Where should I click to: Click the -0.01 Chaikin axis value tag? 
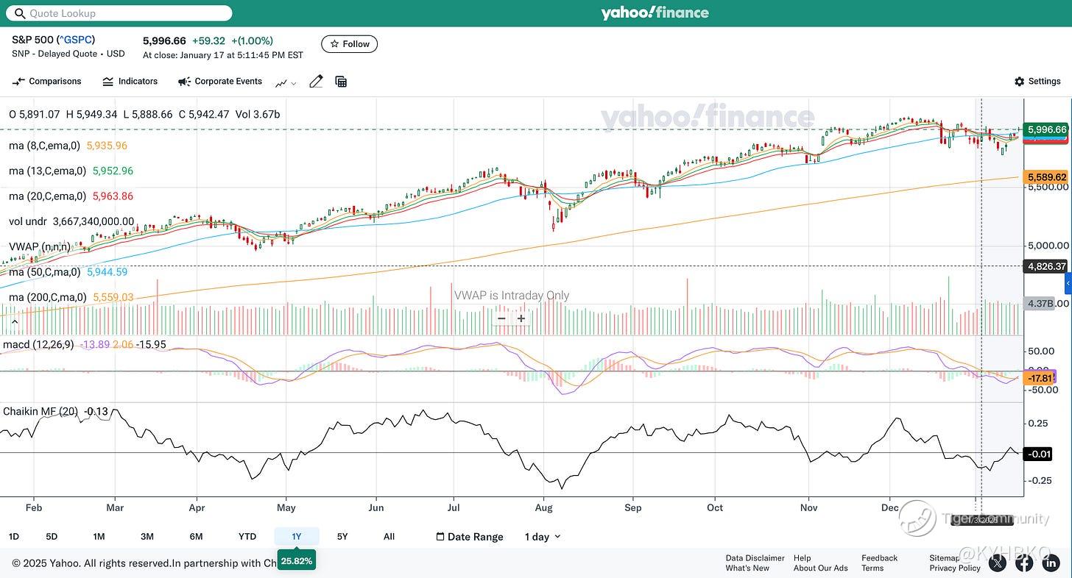click(1038, 454)
